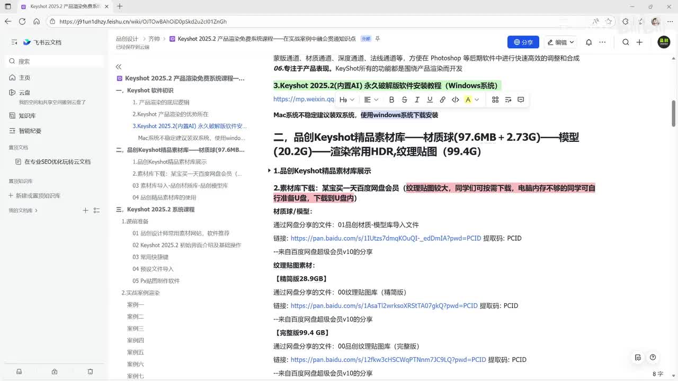Click the 分享 tag beside document title
This screenshot has width=678, height=381.
365,39
